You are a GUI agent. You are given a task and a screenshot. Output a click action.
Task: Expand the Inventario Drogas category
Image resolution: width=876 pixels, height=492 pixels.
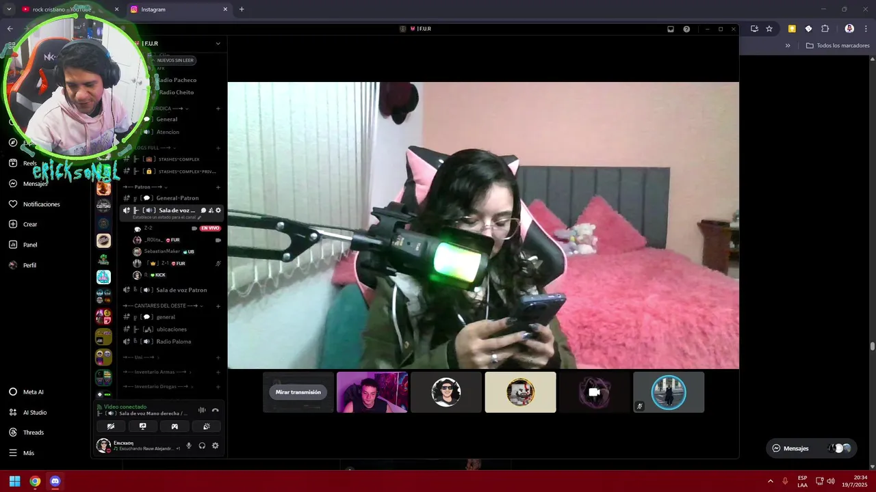point(159,386)
